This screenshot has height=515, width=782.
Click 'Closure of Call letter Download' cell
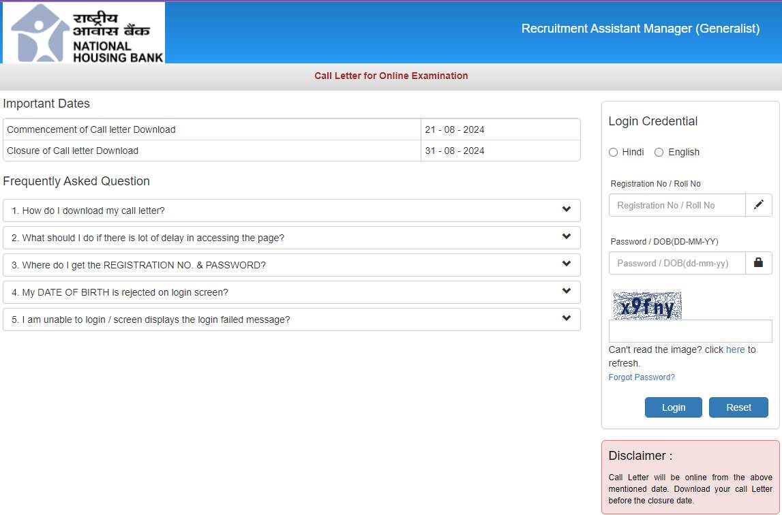(212, 151)
